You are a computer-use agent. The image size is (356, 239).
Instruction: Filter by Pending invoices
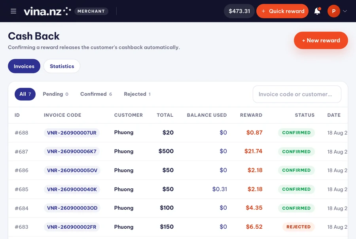pyautogui.click(x=56, y=94)
